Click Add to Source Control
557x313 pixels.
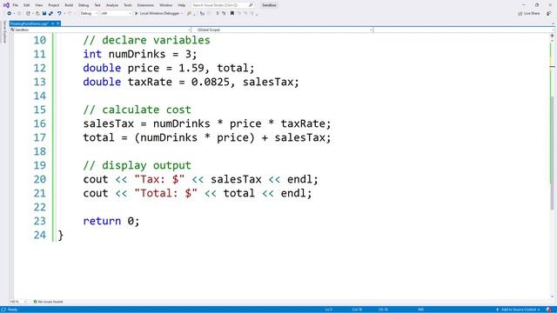518,310
